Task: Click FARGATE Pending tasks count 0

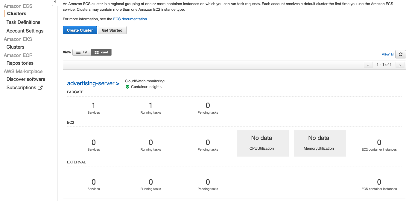Action: [x=208, y=105]
